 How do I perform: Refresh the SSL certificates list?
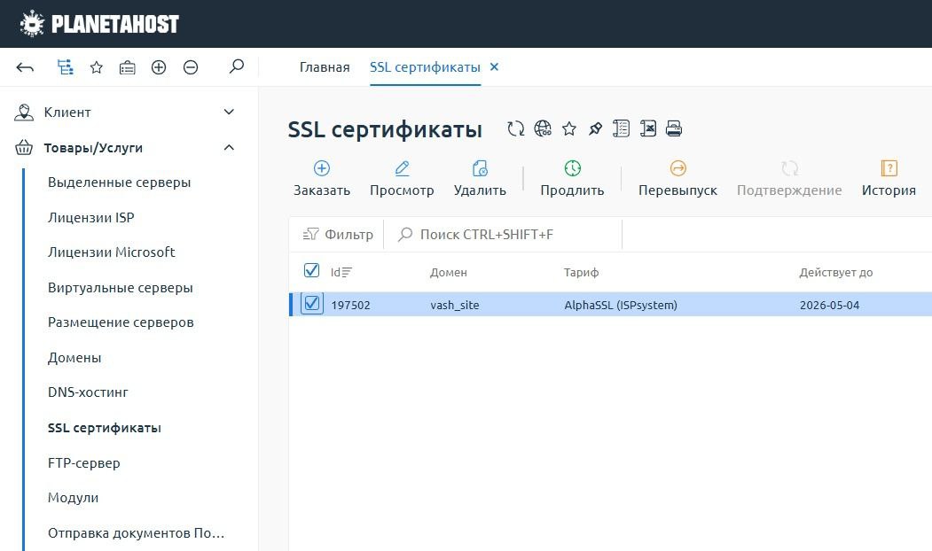pos(514,128)
